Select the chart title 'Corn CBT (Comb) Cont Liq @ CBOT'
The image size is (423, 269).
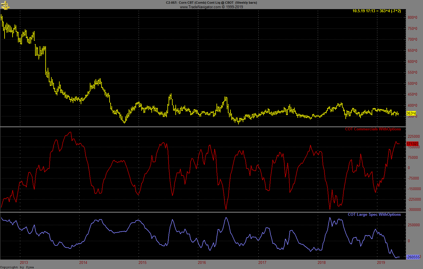(x=206, y=3)
